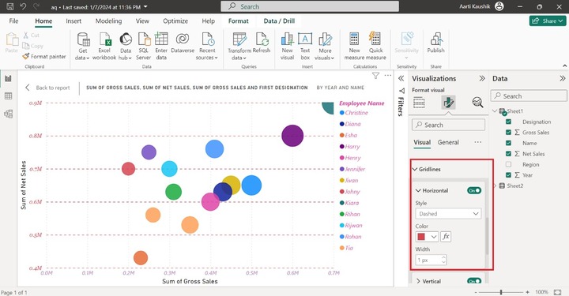Open the Data / Drill tab

pos(279,21)
